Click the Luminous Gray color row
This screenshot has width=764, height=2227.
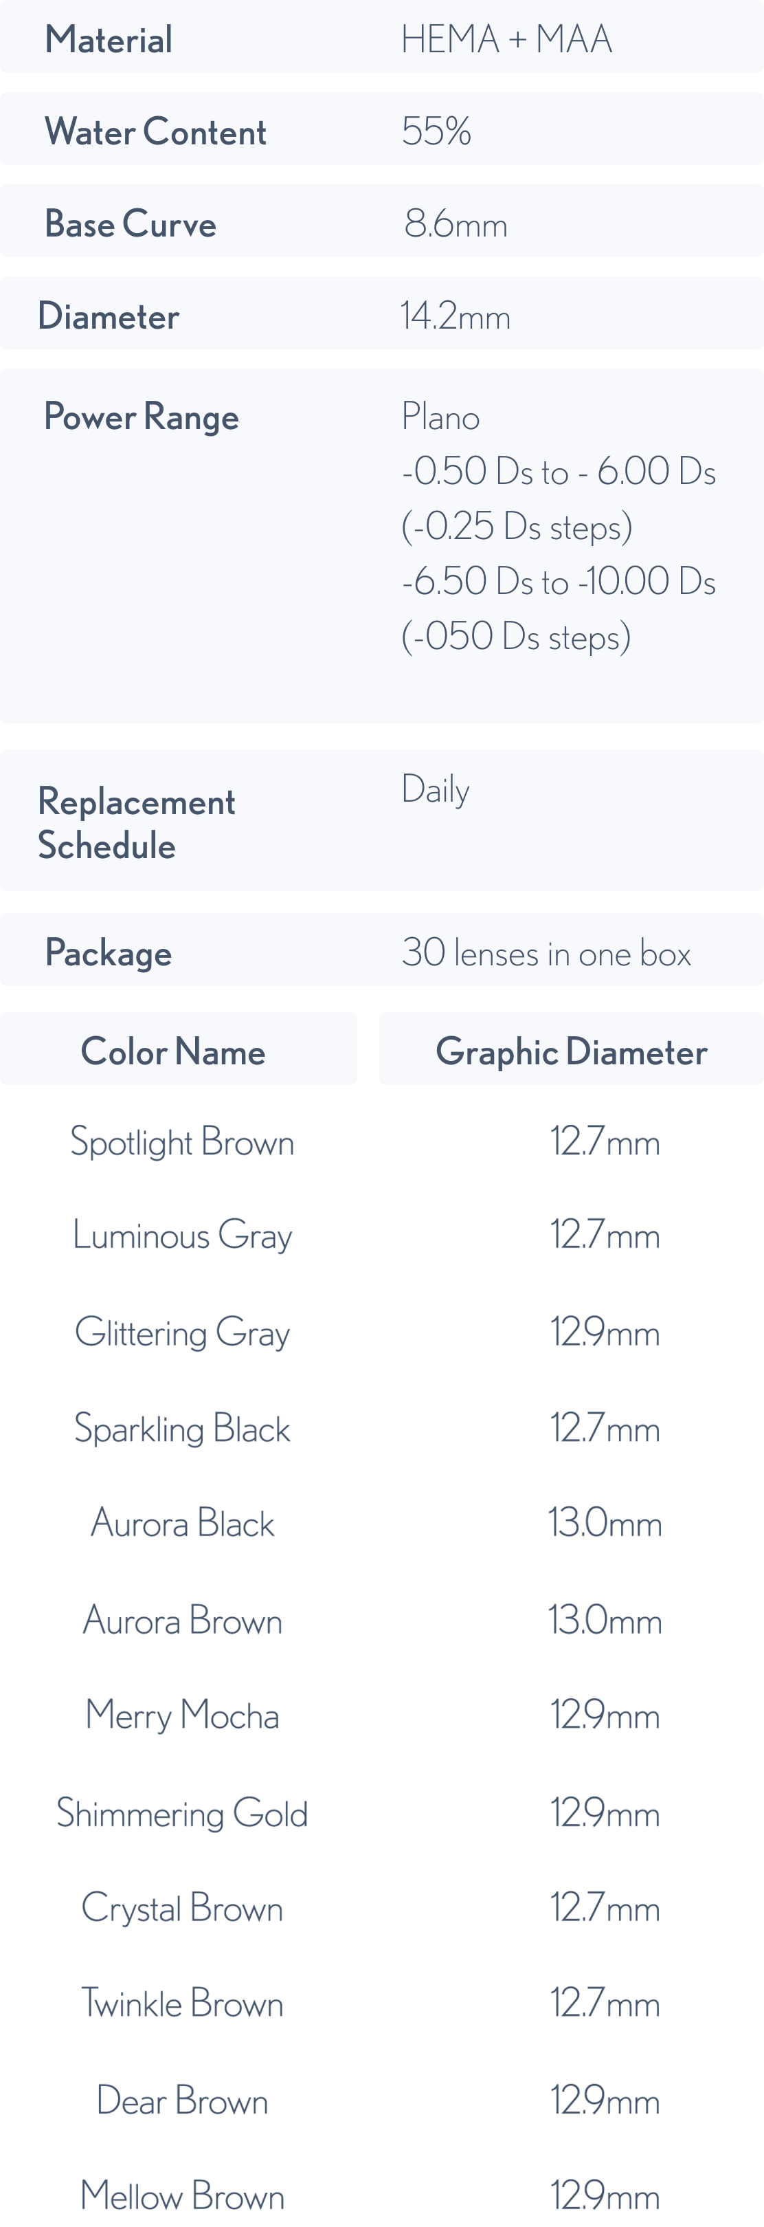(x=182, y=1236)
